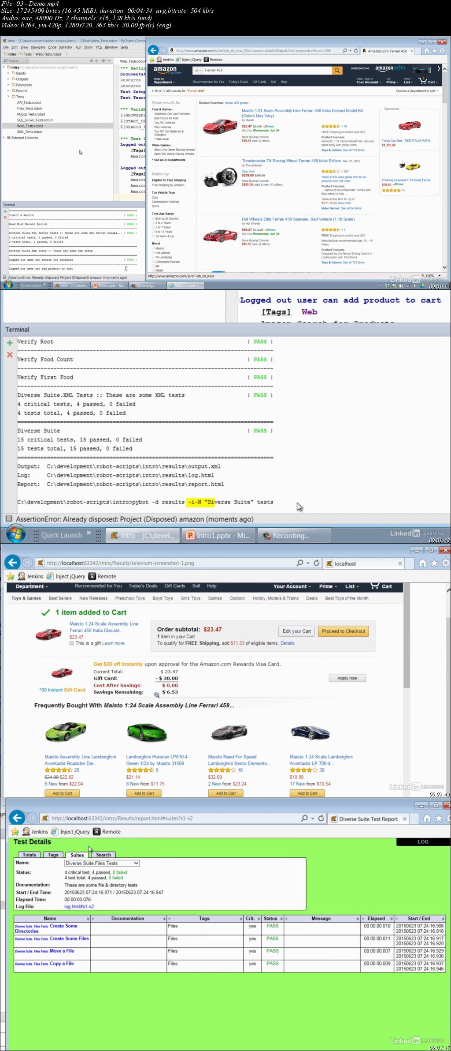Open the 'Move a File' test link

(x=62, y=951)
